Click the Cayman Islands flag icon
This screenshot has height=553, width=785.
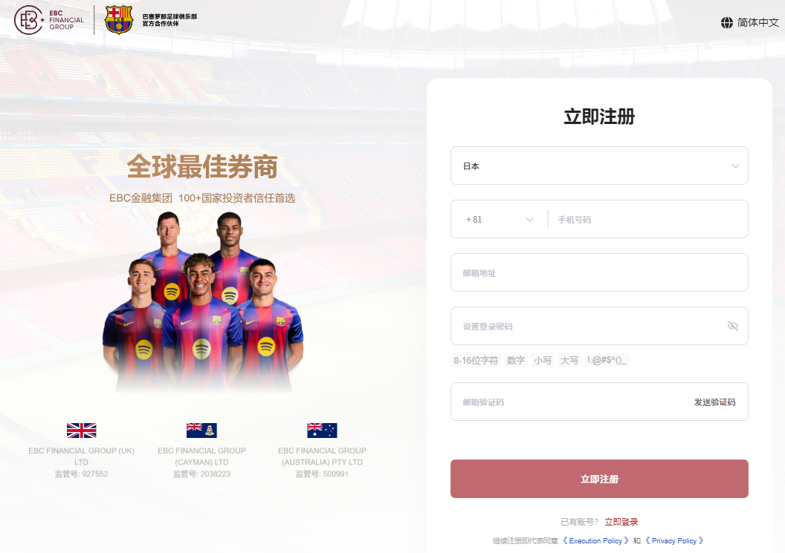click(x=201, y=430)
